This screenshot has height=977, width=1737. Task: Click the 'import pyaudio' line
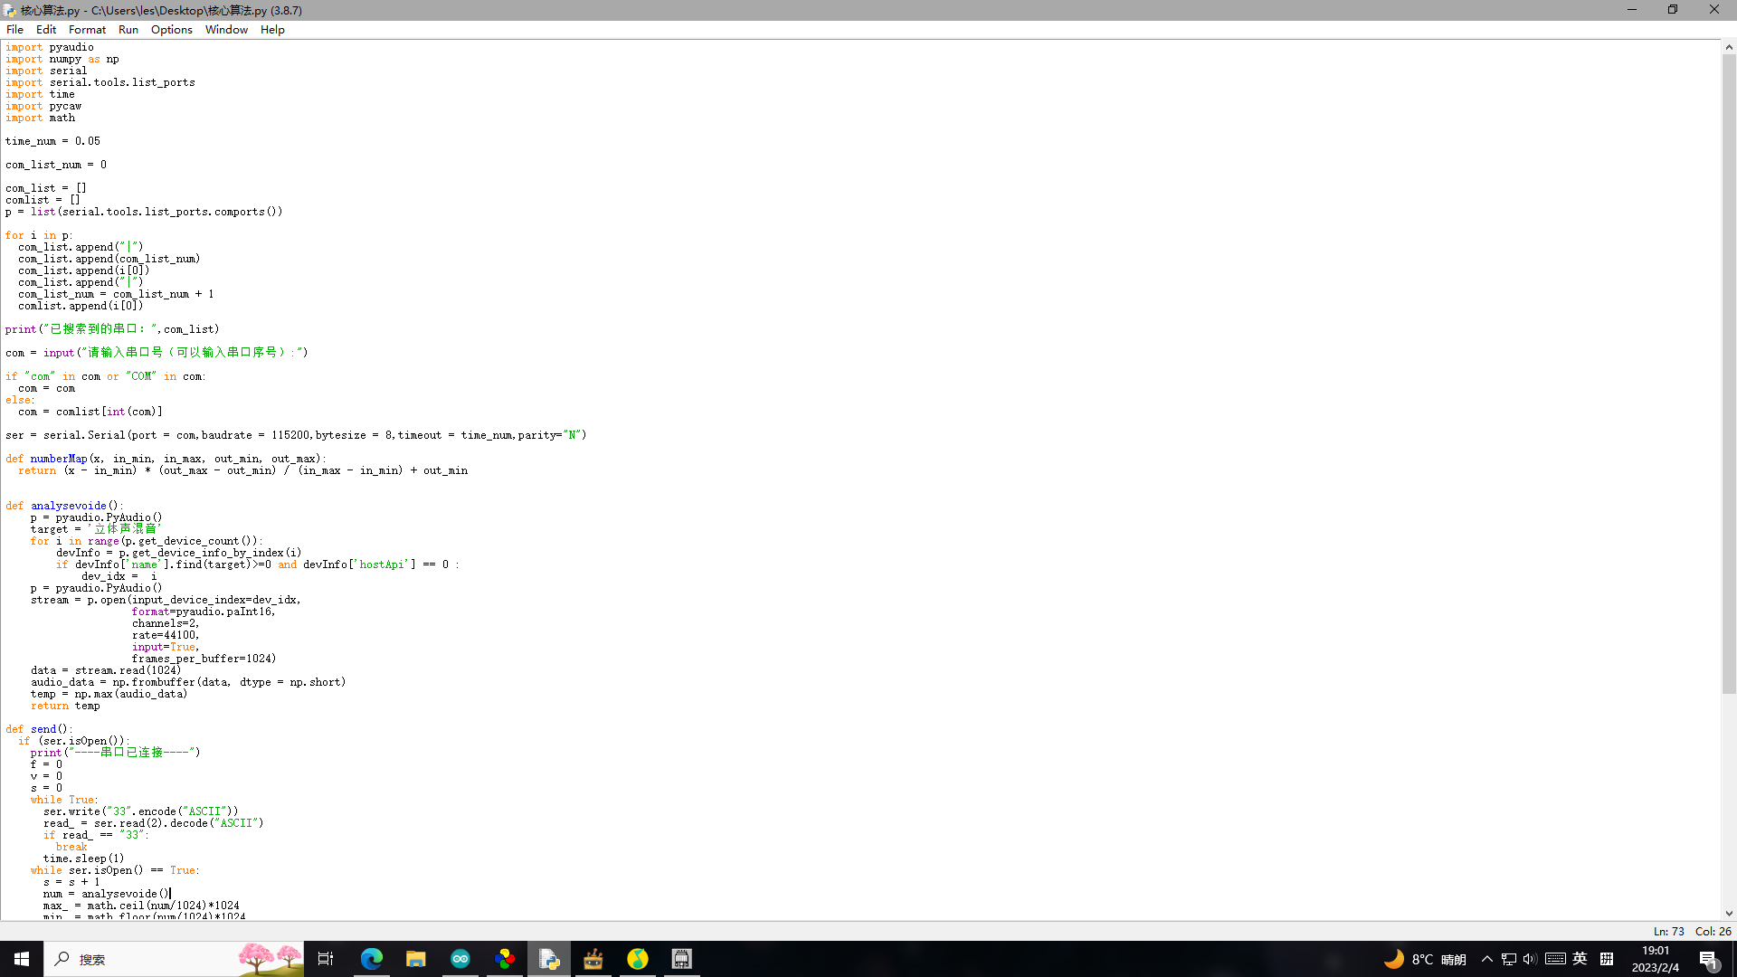click(49, 47)
